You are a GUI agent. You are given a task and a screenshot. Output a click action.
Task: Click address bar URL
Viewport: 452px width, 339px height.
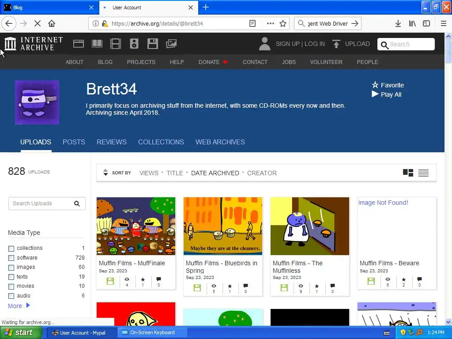(x=157, y=23)
